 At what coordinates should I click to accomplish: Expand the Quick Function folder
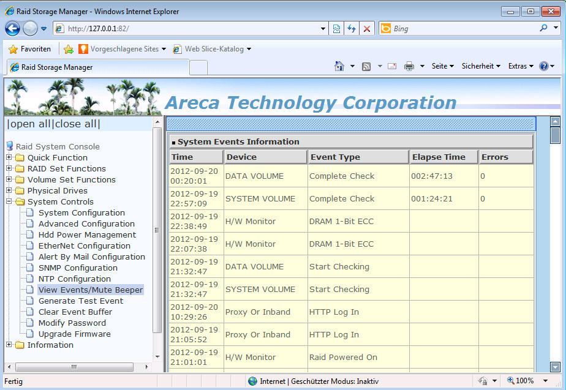(9, 157)
